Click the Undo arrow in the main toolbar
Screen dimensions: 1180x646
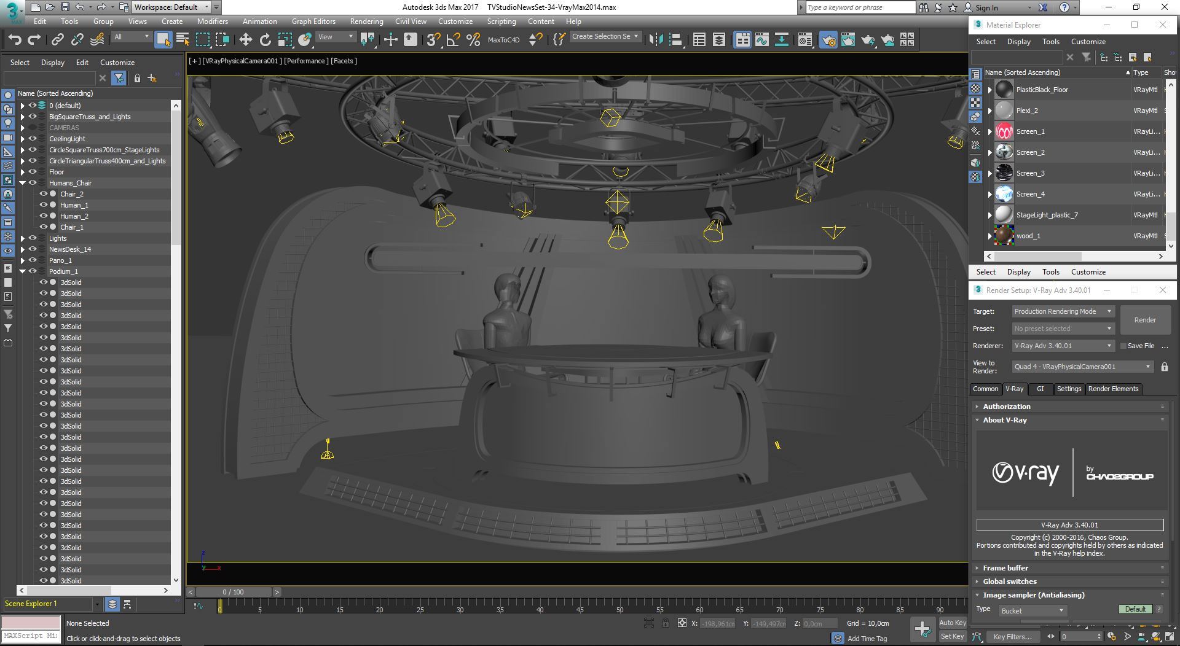pyautogui.click(x=15, y=40)
